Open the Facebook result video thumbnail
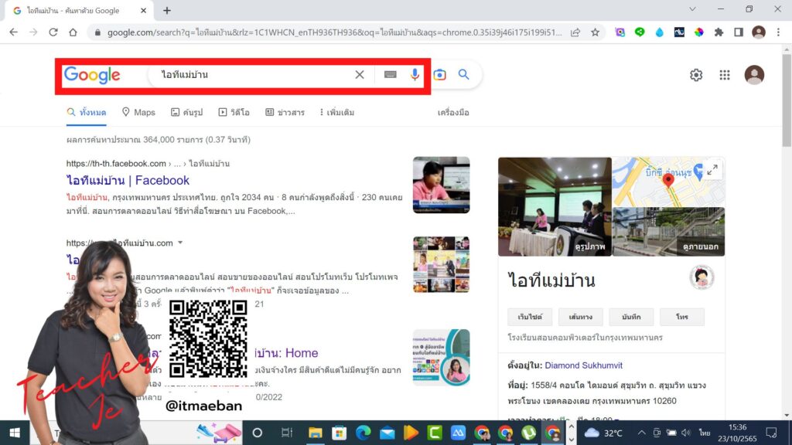This screenshot has width=792, height=445. tap(441, 184)
